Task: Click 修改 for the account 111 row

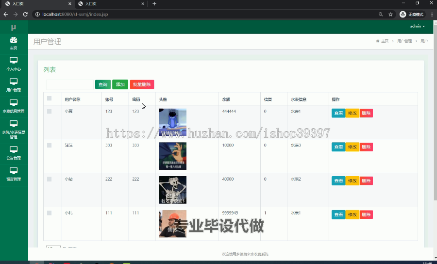Action: pyautogui.click(x=353, y=214)
